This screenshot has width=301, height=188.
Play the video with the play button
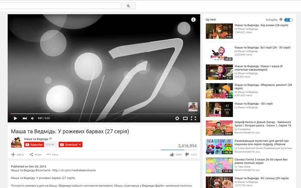tap(15, 118)
